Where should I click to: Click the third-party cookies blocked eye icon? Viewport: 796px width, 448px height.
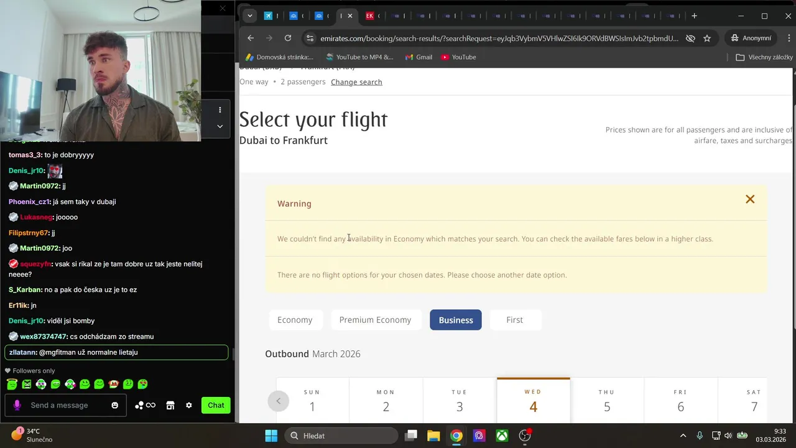click(690, 38)
